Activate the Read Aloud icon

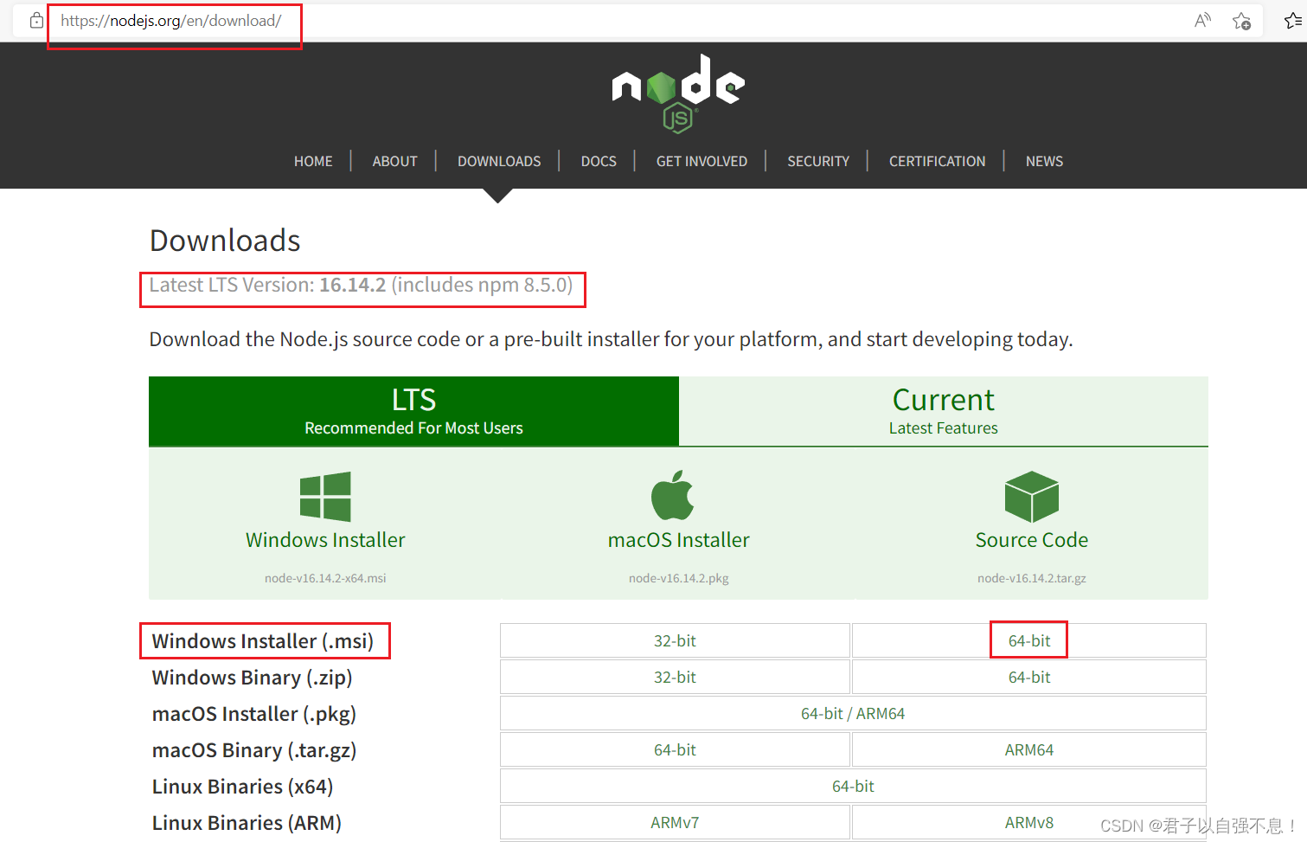[1202, 21]
